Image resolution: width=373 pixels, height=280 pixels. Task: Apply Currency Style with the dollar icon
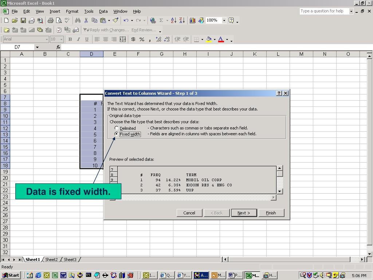tap(133, 39)
